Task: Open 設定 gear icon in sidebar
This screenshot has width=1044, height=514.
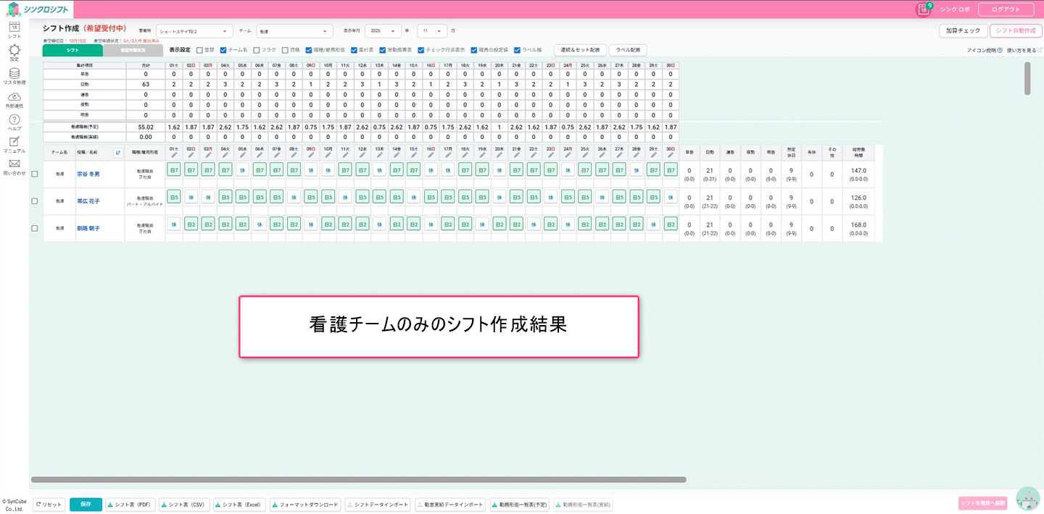Action: pos(14,51)
